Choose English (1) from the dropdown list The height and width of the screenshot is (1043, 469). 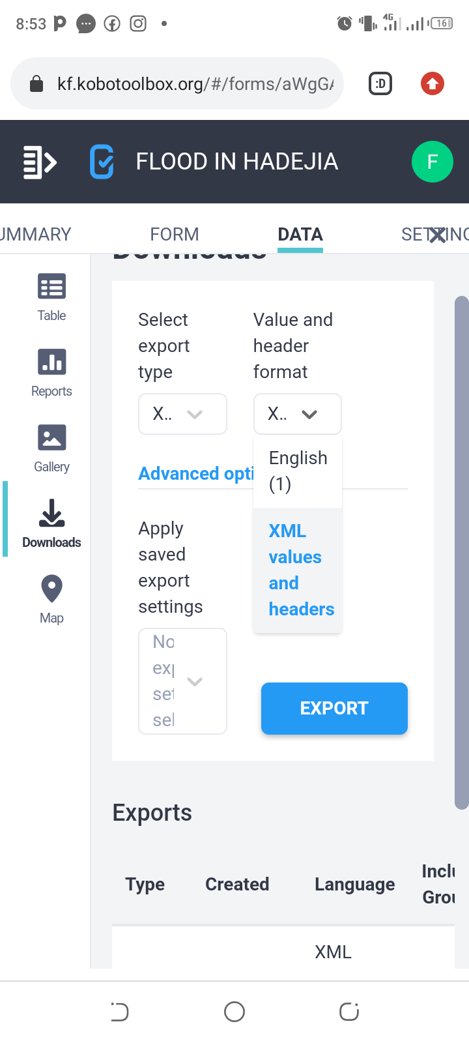tap(298, 471)
